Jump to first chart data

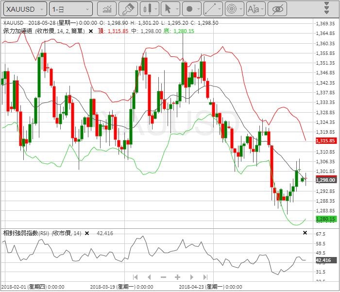coord(136,277)
